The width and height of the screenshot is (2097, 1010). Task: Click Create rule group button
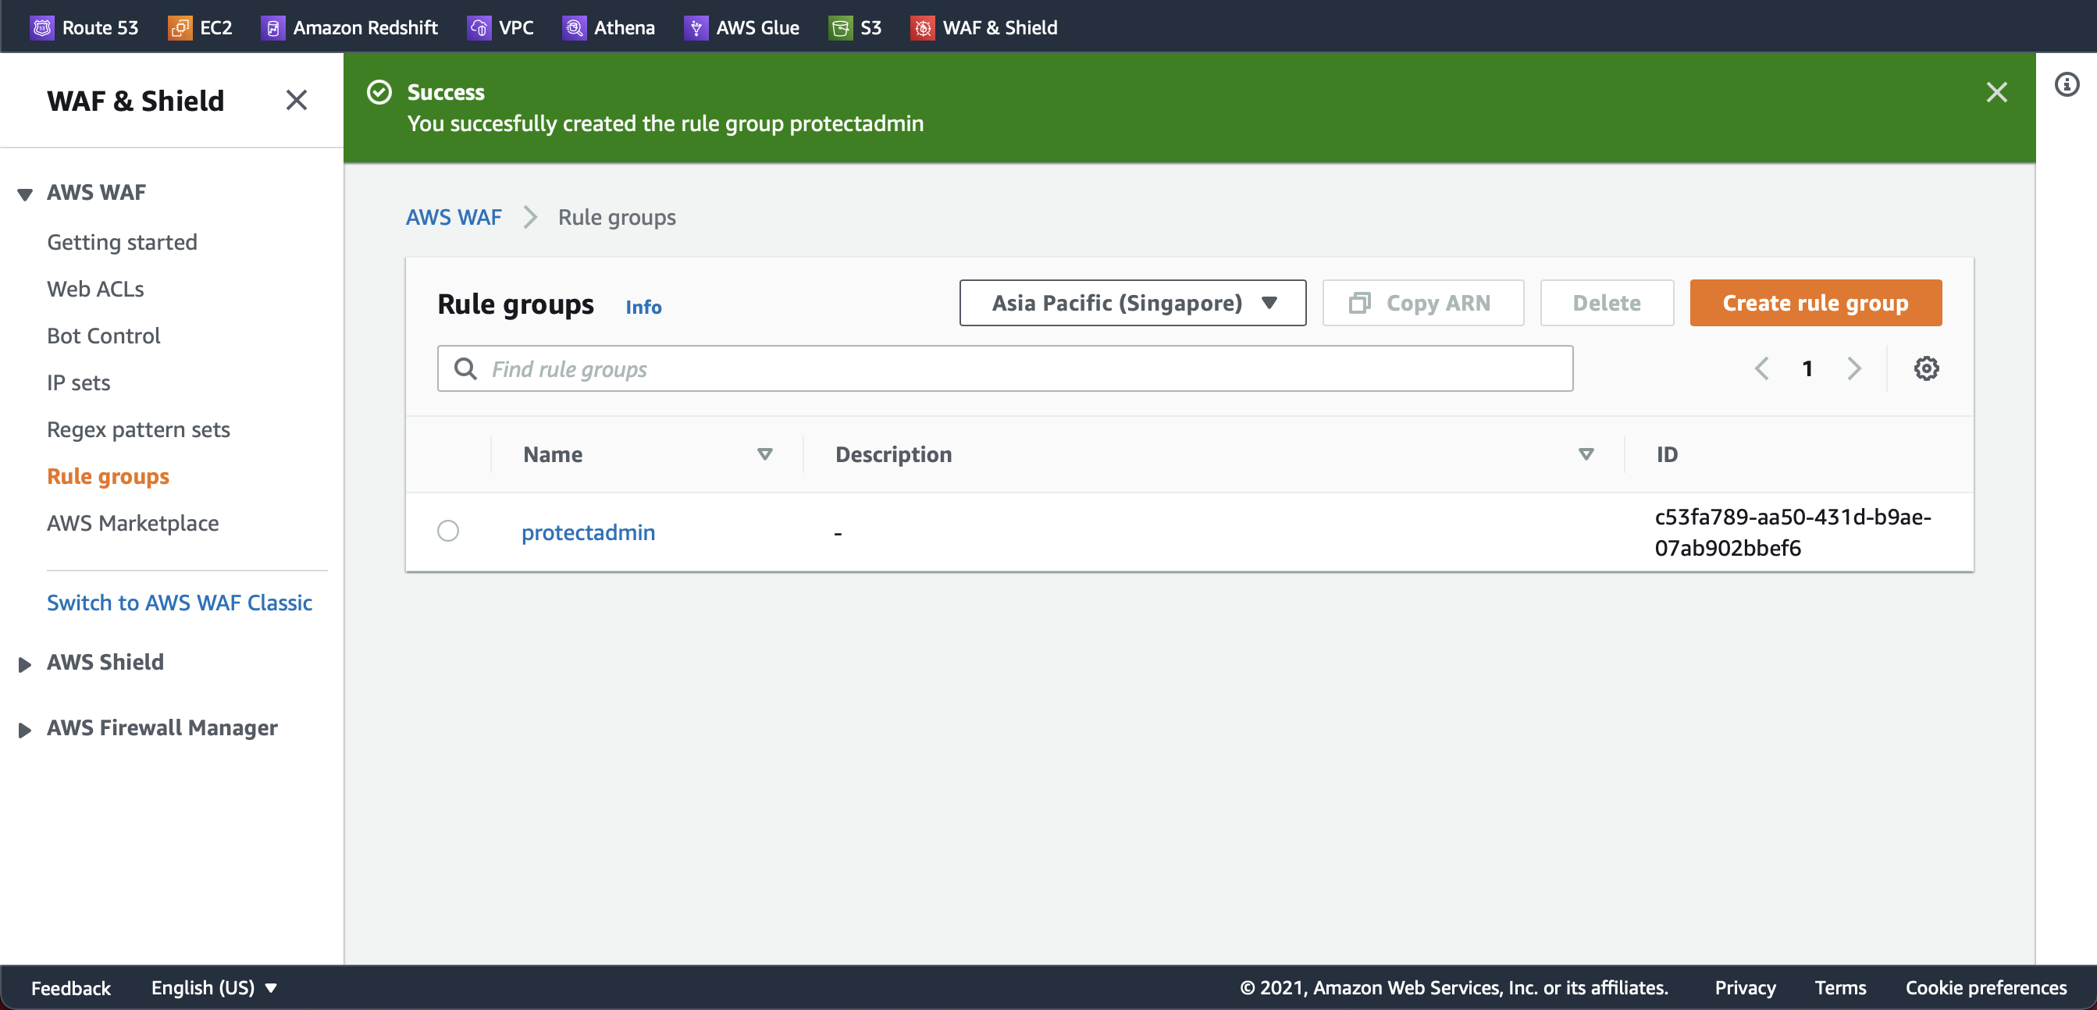(x=1814, y=303)
